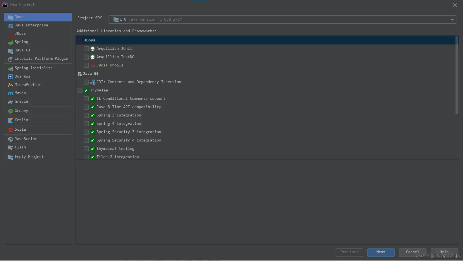
Task: Select the Arquillian TestNG label
Action: coord(115,57)
